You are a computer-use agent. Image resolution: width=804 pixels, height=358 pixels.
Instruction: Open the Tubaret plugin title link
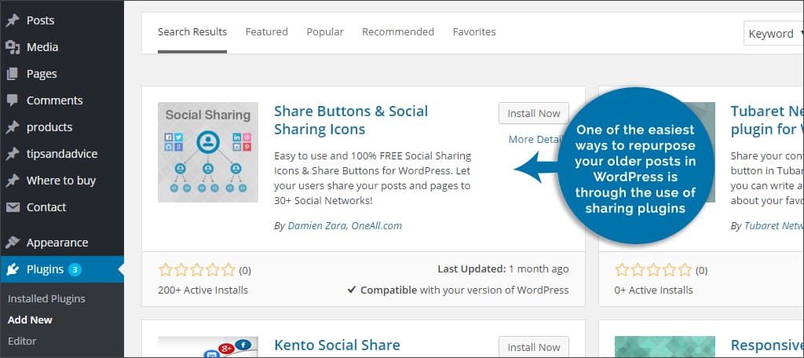(767, 120)
